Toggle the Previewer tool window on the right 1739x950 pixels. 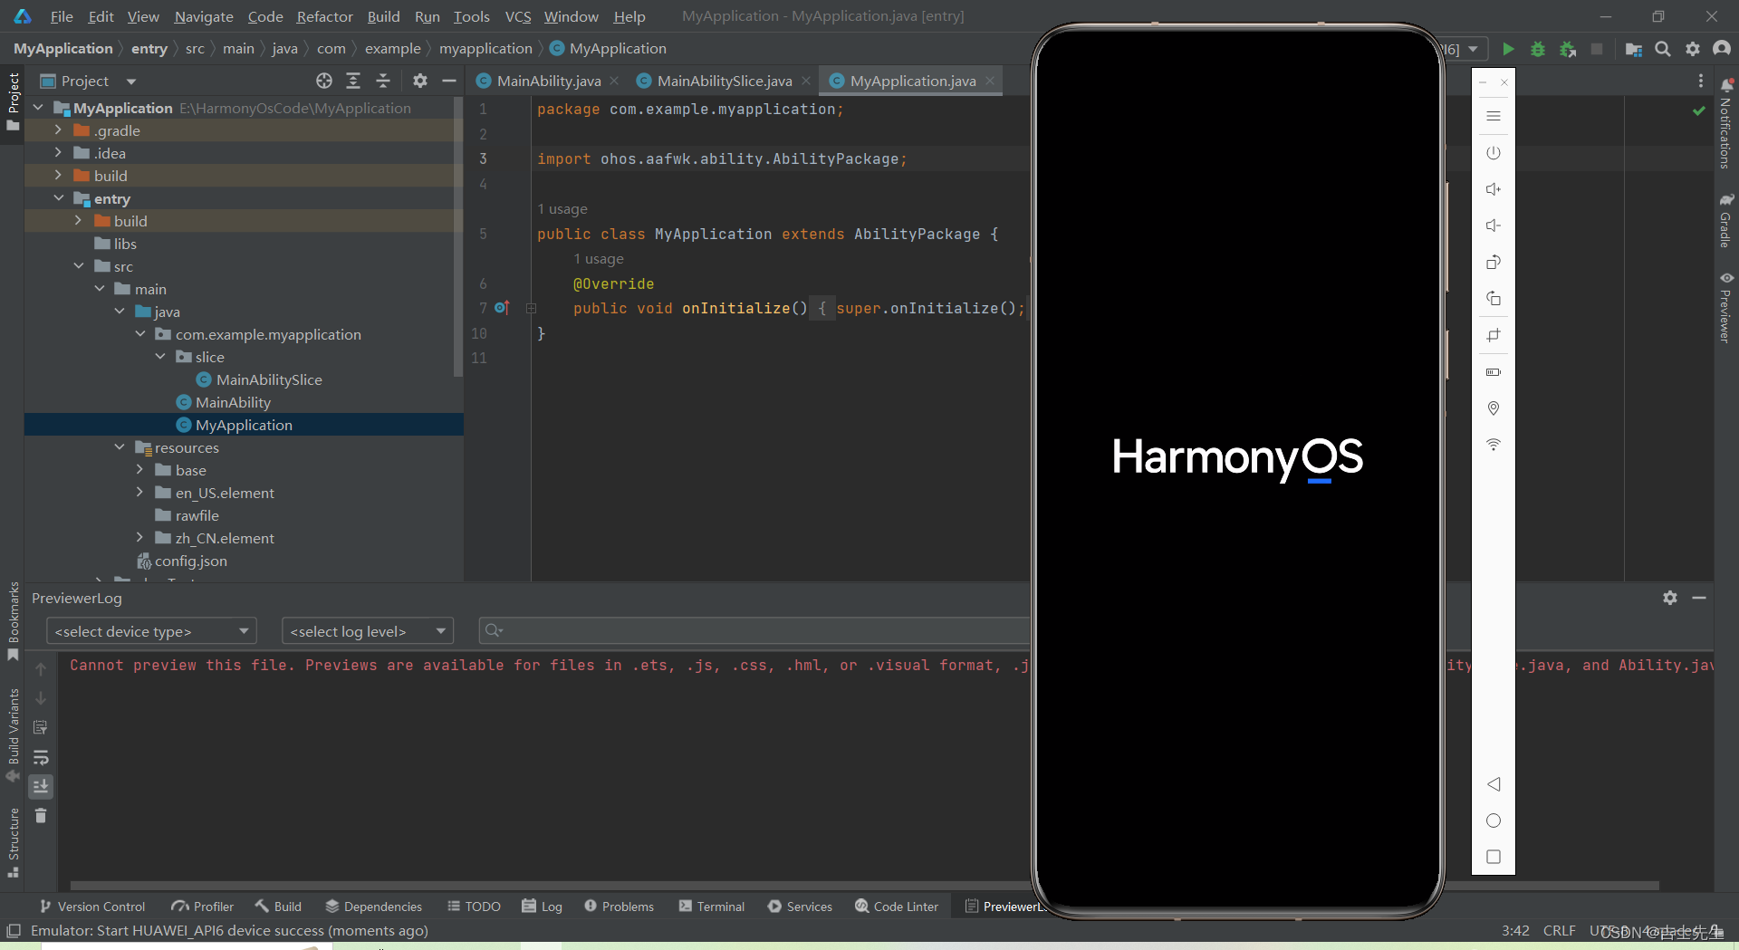click(x=1726, y=307)
